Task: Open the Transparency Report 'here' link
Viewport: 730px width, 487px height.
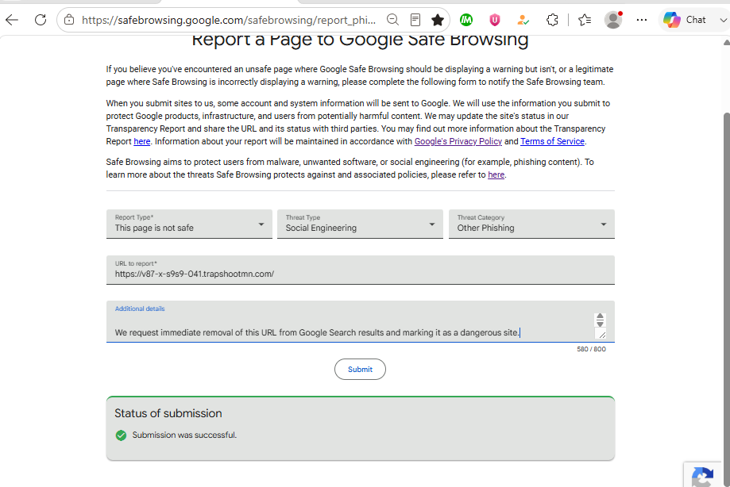Action: pos(142,141)
